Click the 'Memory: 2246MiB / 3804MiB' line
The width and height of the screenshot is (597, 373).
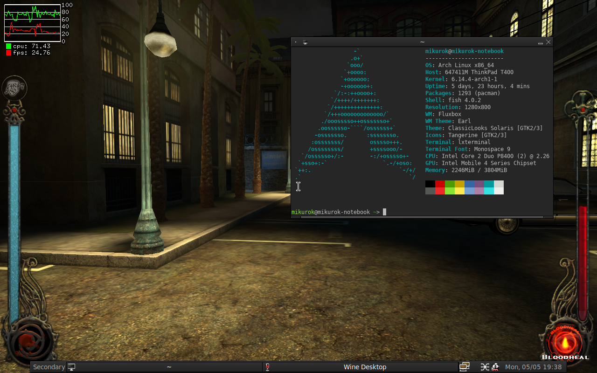coord(466,170)
